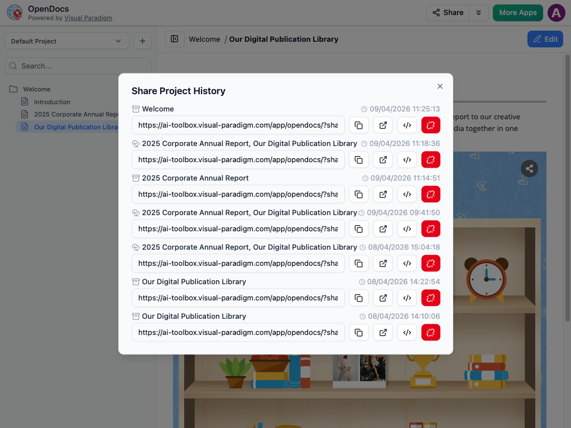The height and width of the screenshot is (428, 571).
Task: Click the Edit button
Action: pos(545,39)
